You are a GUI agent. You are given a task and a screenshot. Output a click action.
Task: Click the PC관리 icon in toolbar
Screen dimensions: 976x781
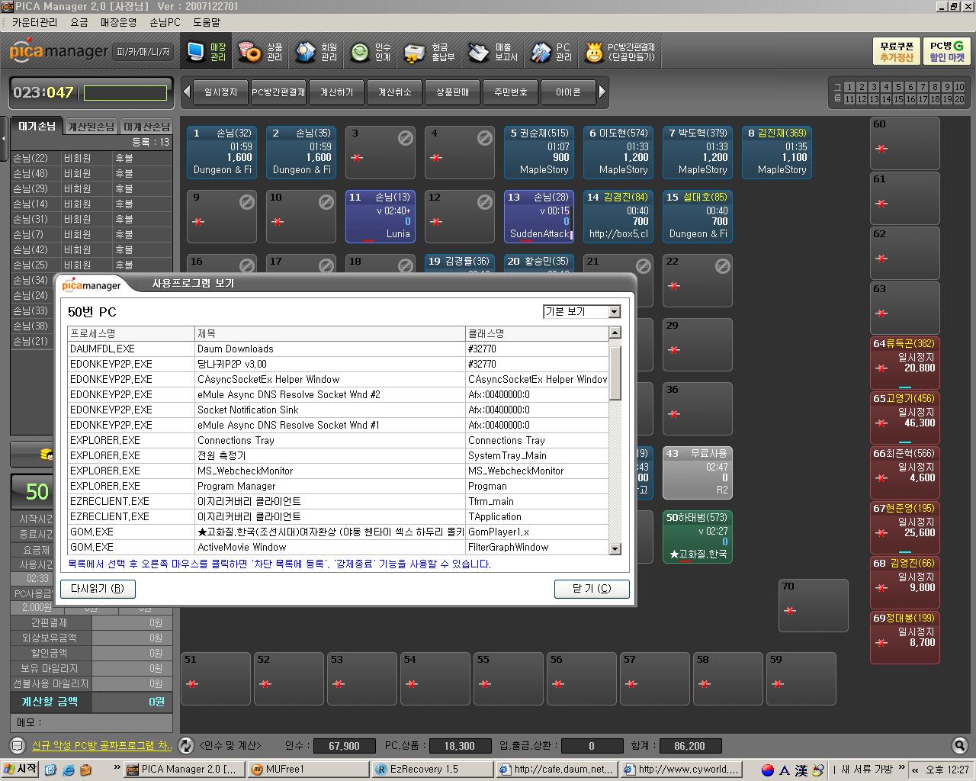click(551, 52)
